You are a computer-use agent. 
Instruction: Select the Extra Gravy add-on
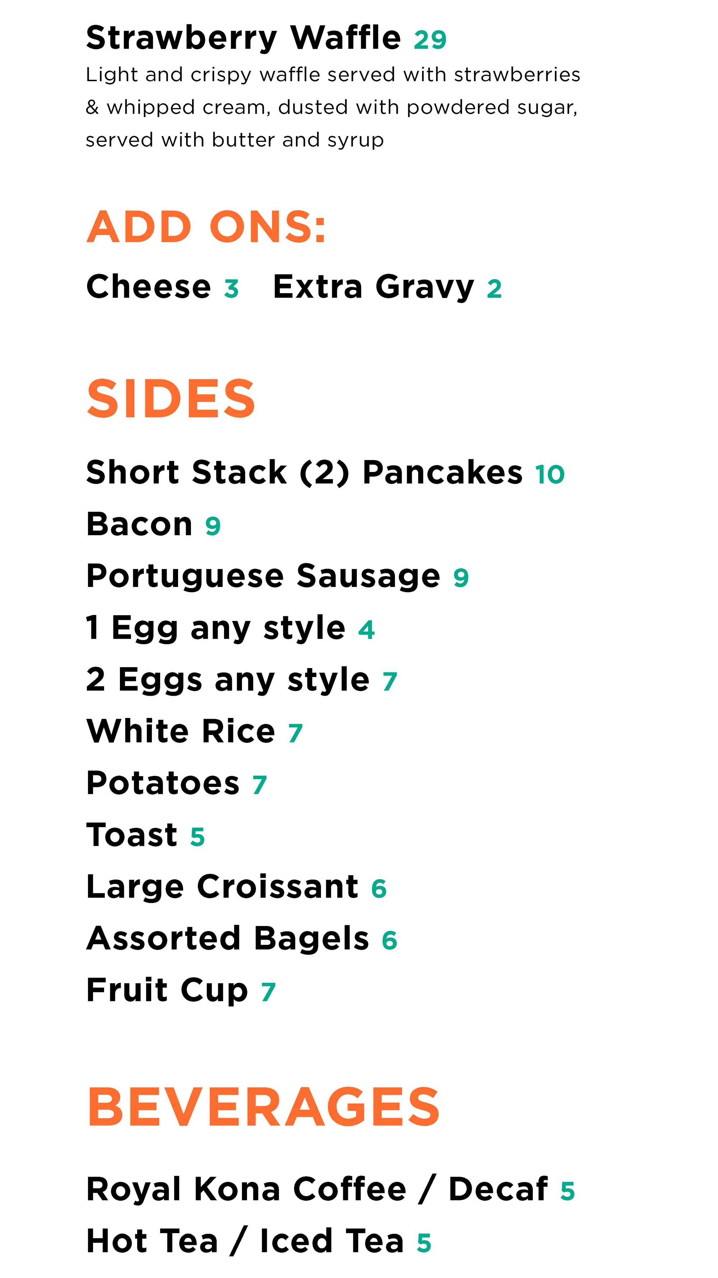pyautogui.click(x=373, y=287)
